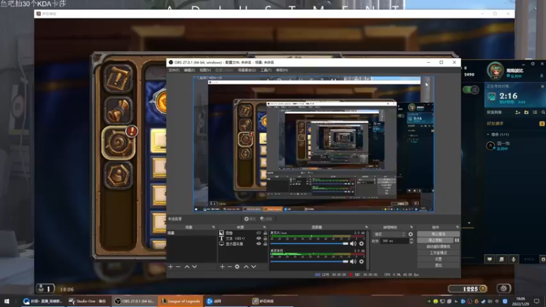Select the Hearthstone swirl tab with the alert badge

[119, 143]
